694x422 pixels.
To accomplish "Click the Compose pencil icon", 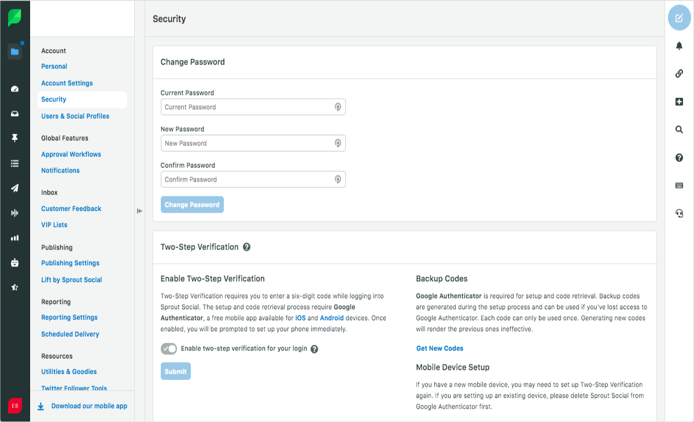I will click(x=680, y=18).
